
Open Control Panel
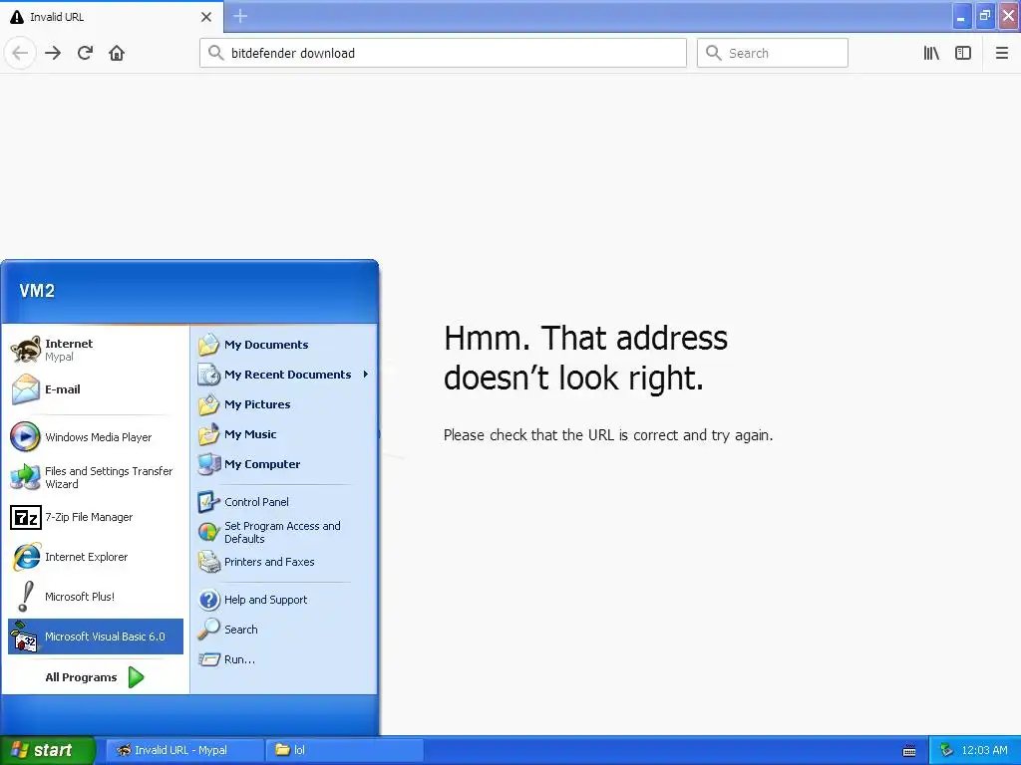[284, 502]
